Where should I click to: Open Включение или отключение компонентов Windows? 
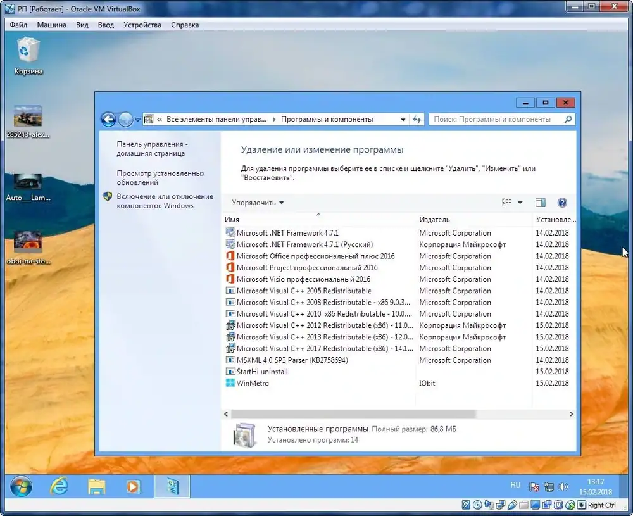[x=165, y=201]
